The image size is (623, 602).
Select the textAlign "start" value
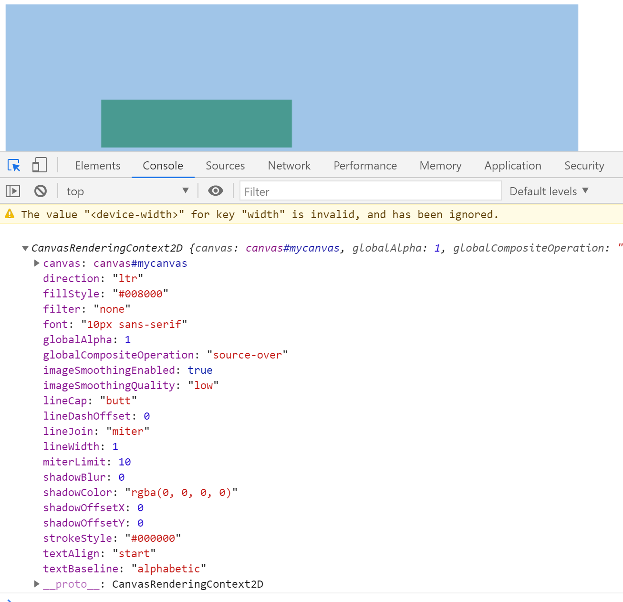pos(134,553)
